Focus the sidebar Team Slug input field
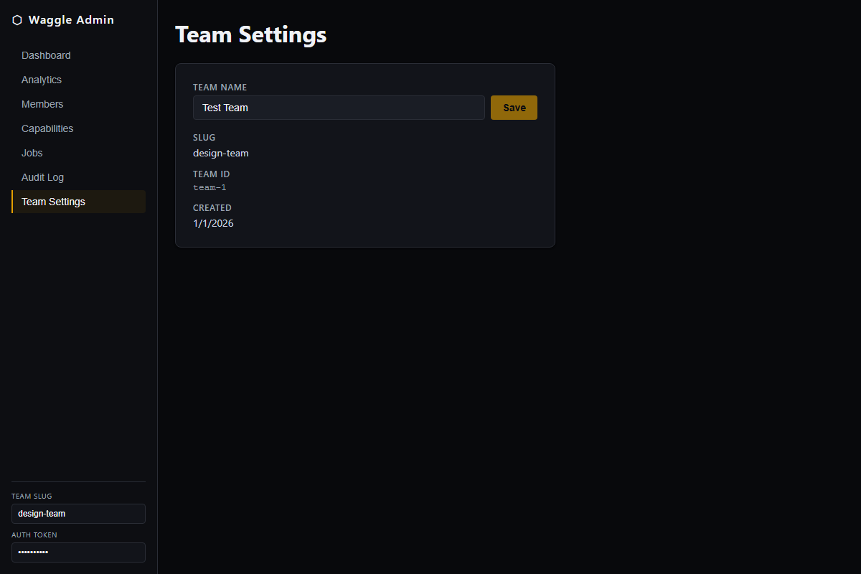The height and width of the screenshot is (574, 861). point(78,514)
